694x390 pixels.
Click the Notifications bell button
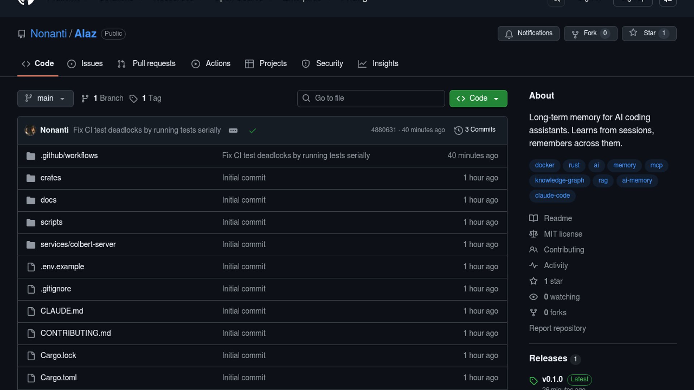[x=528, y=33]
